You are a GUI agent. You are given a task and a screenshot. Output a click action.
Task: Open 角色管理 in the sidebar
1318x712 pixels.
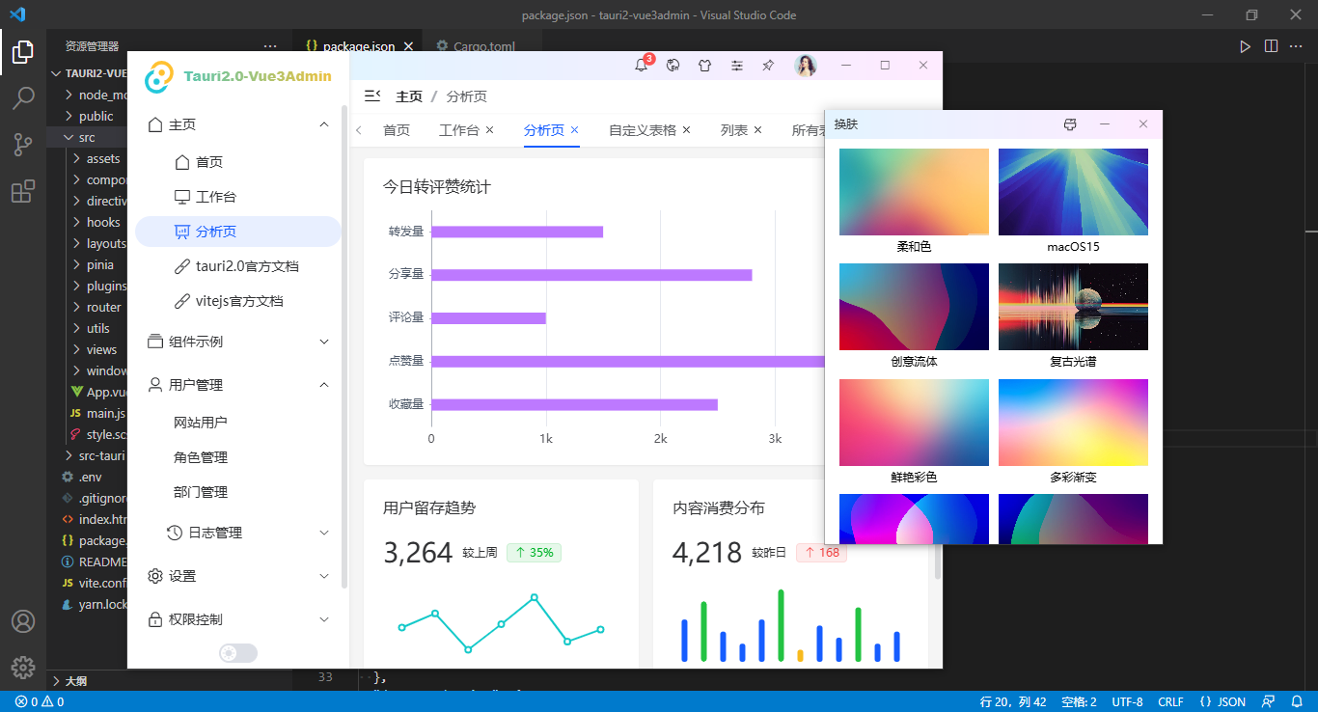[x=201, y=457]
